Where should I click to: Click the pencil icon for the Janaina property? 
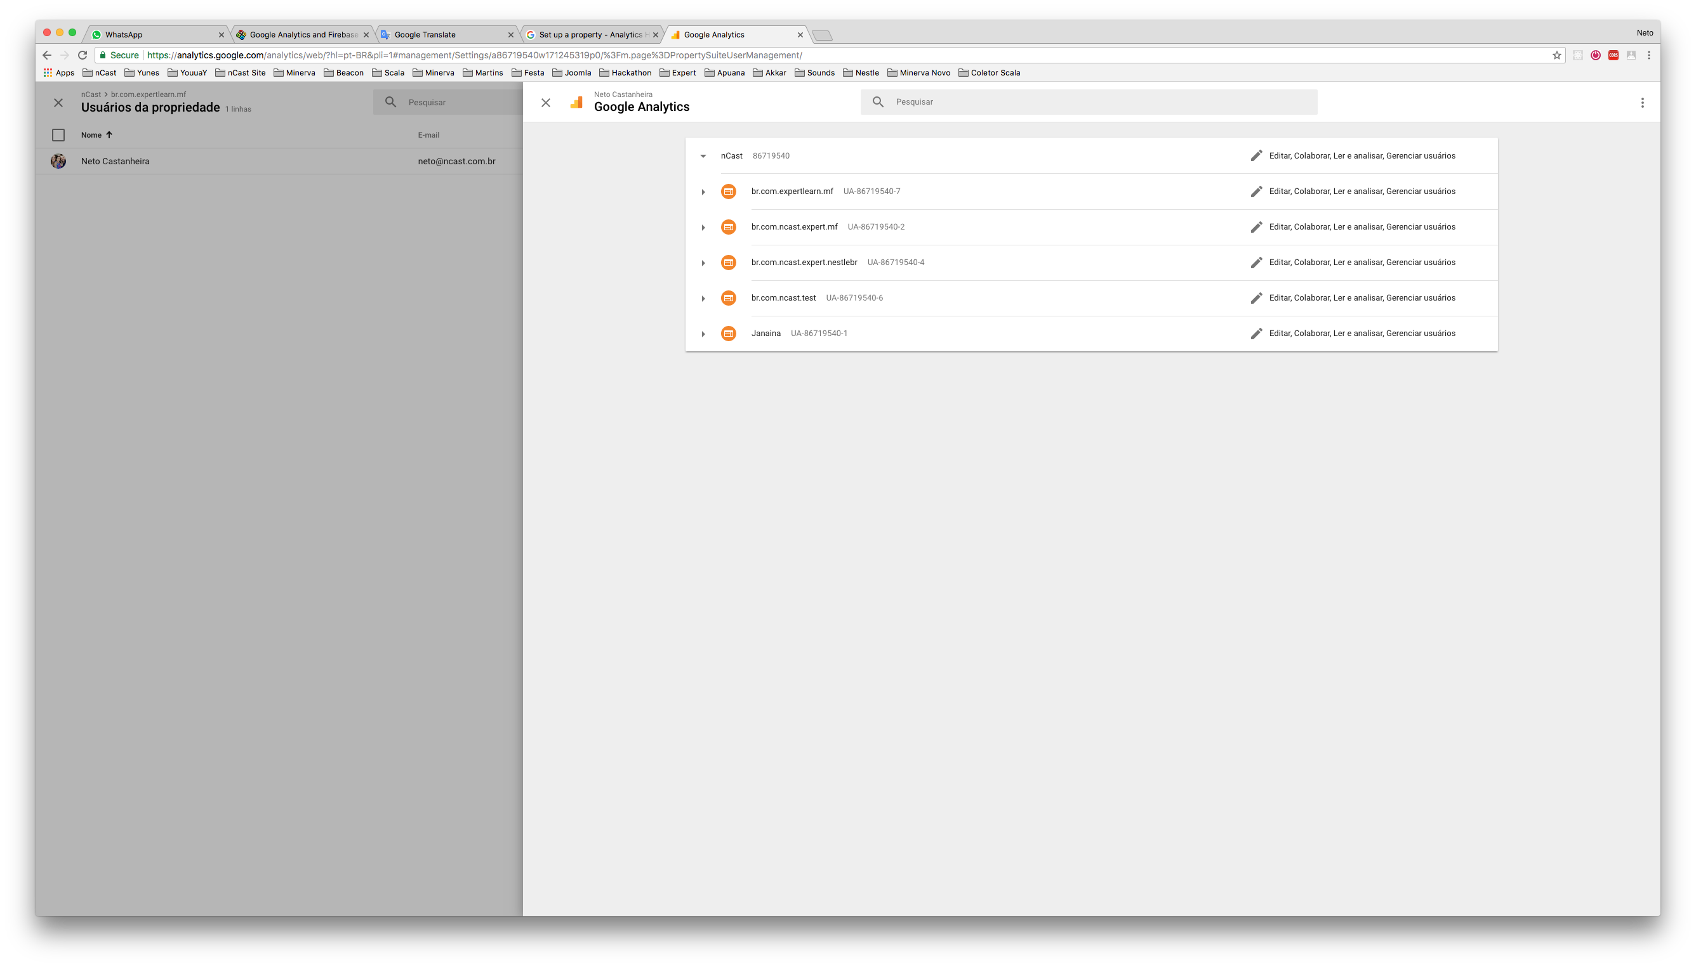(x=1255, y=334)
